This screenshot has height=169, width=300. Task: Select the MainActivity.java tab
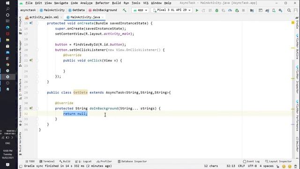(85, 17)
